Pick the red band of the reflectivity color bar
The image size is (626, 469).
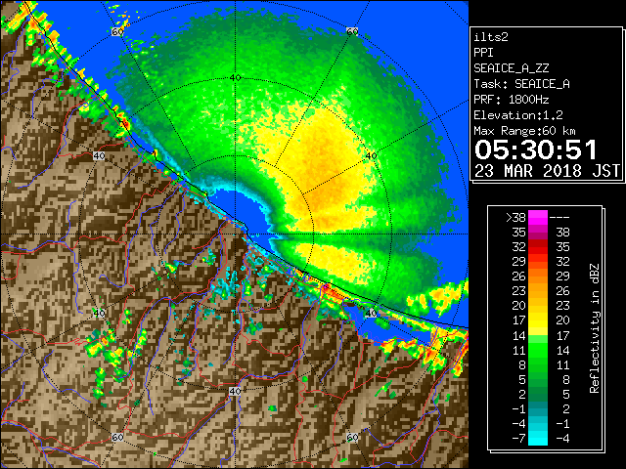tap(538, 247)
